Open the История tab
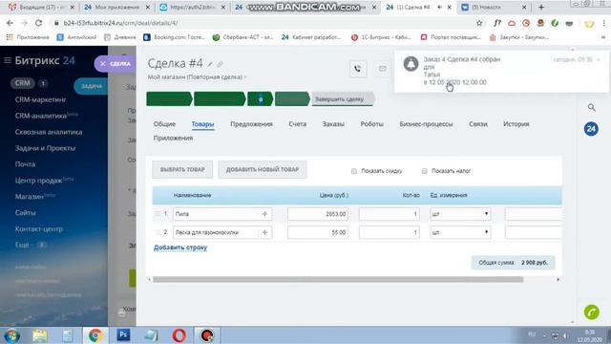611x344 pixels. [516, 124]
